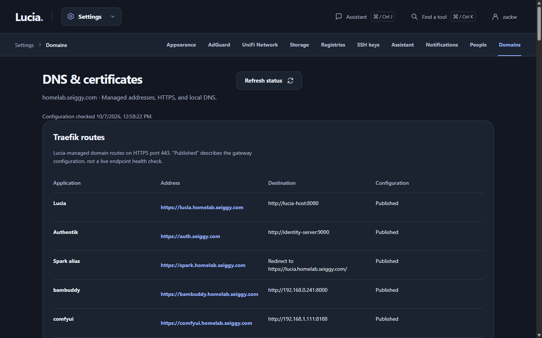Select the Domains tab

point(510,45)
